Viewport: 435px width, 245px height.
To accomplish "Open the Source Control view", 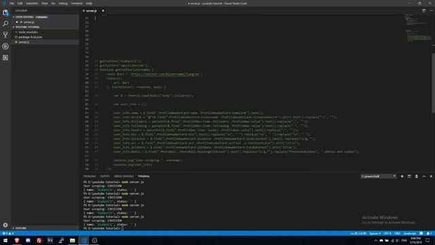I will coord(5,35).
